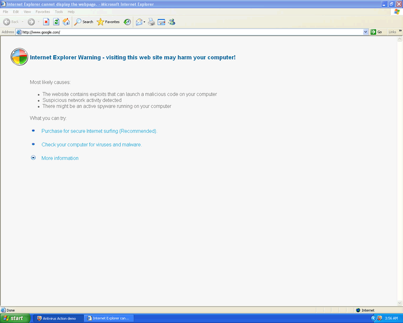Click the address bar URL field
403x323 pixels.
click(x=189, y=32)
